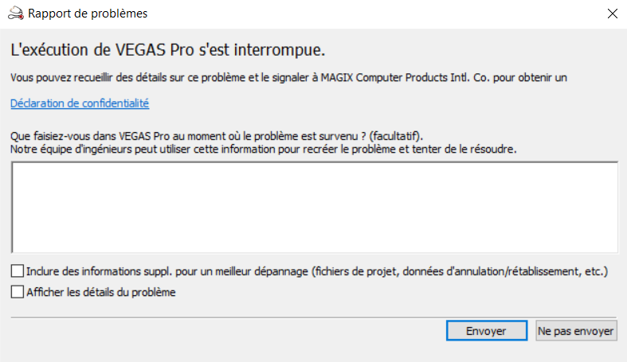Click the MAGIX Computer Products Intl. Co. text
This screenshot has width=627, height=362.
(405, 77)
